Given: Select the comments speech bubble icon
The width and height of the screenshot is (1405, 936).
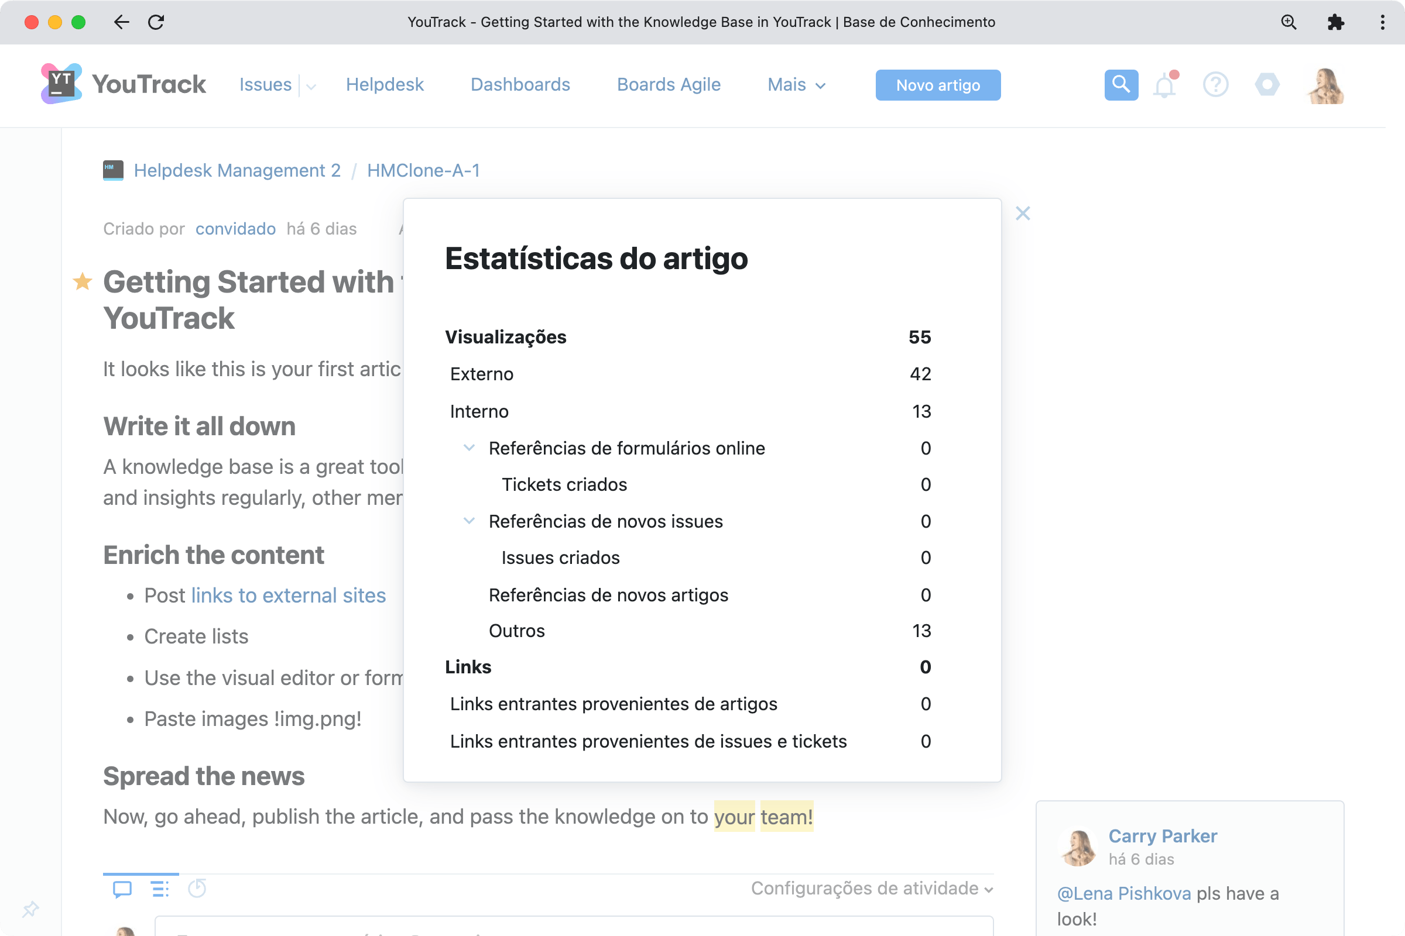Looking at the screenshot, I should (x=122, y=889).
